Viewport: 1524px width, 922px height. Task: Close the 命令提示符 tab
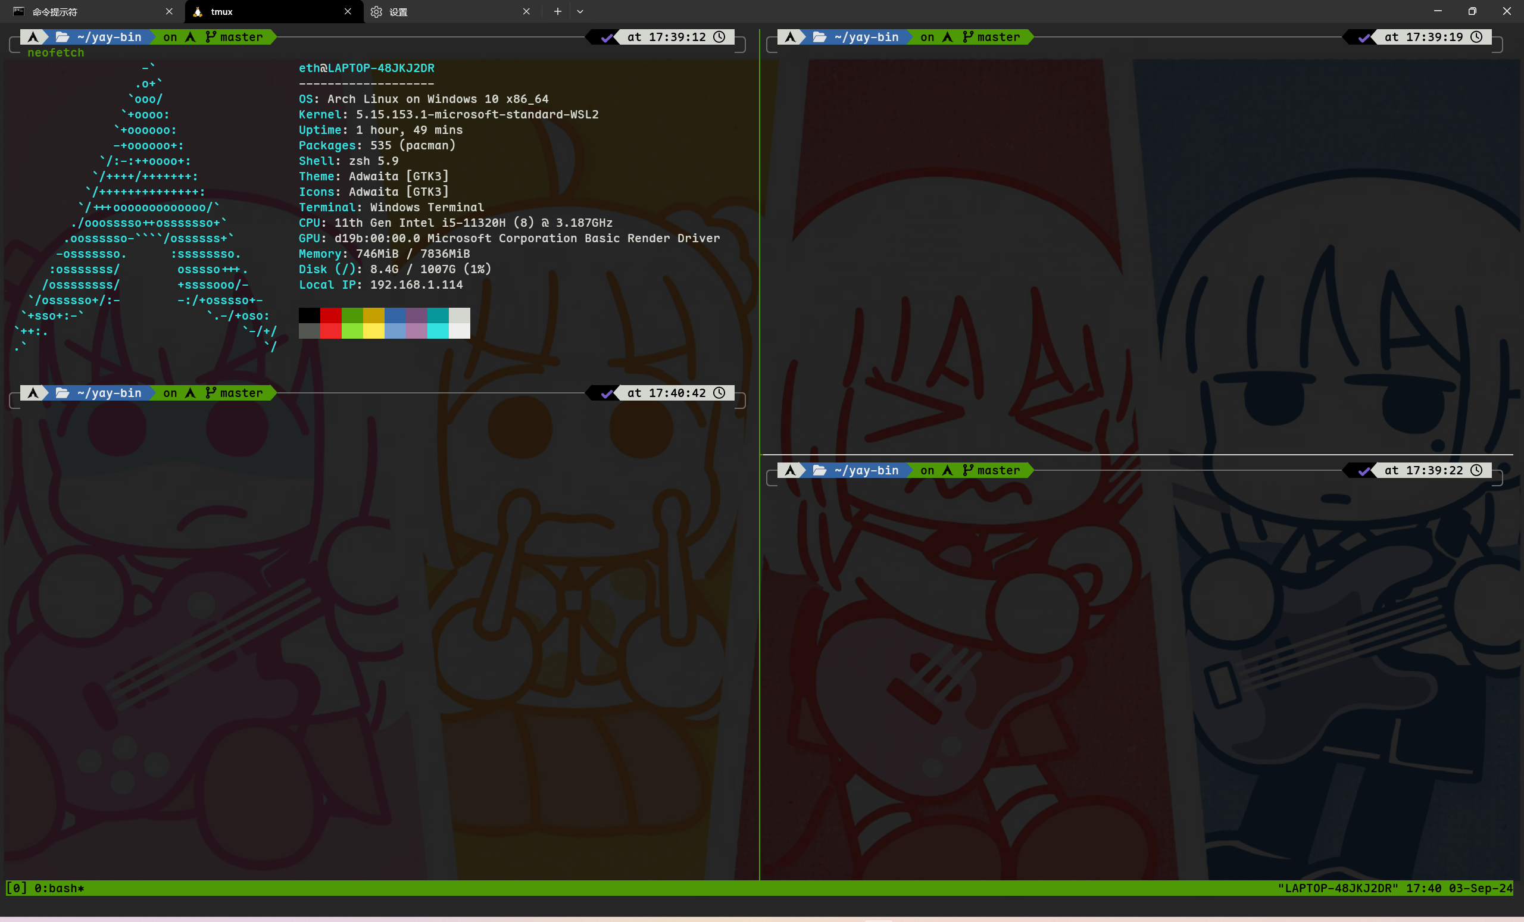[169, 12]
